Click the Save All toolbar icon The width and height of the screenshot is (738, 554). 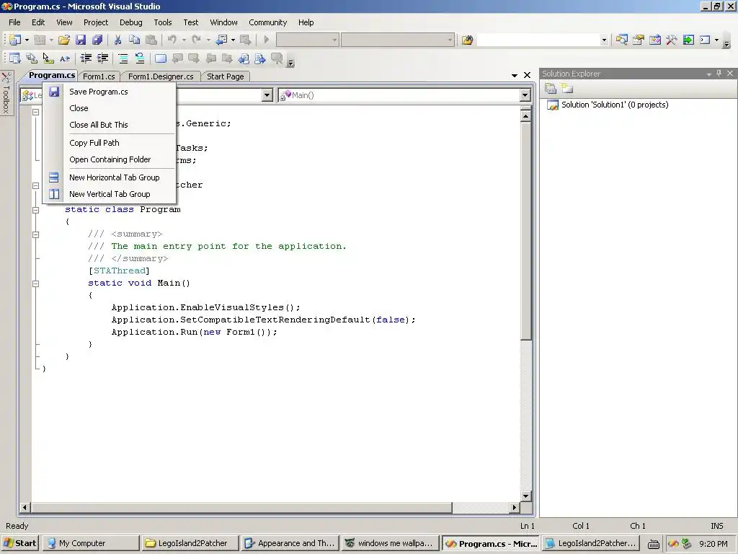click(97, 40)
